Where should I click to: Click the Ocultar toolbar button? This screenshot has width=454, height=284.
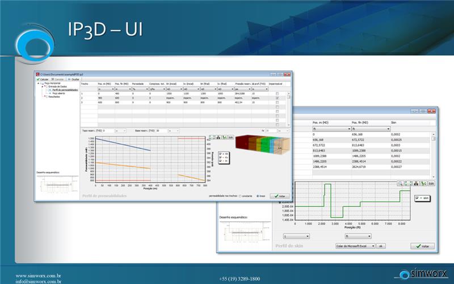click(x=73, y=79)
